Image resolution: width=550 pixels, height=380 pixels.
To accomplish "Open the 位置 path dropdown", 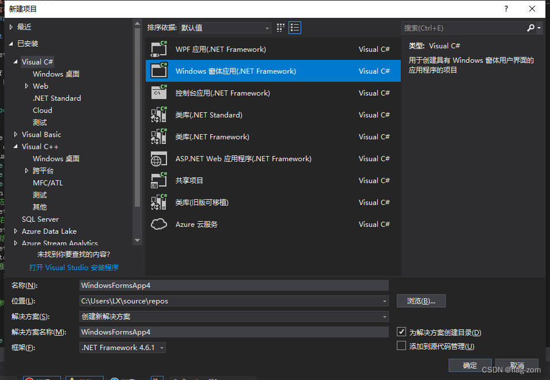I will (x=385, y=301).
